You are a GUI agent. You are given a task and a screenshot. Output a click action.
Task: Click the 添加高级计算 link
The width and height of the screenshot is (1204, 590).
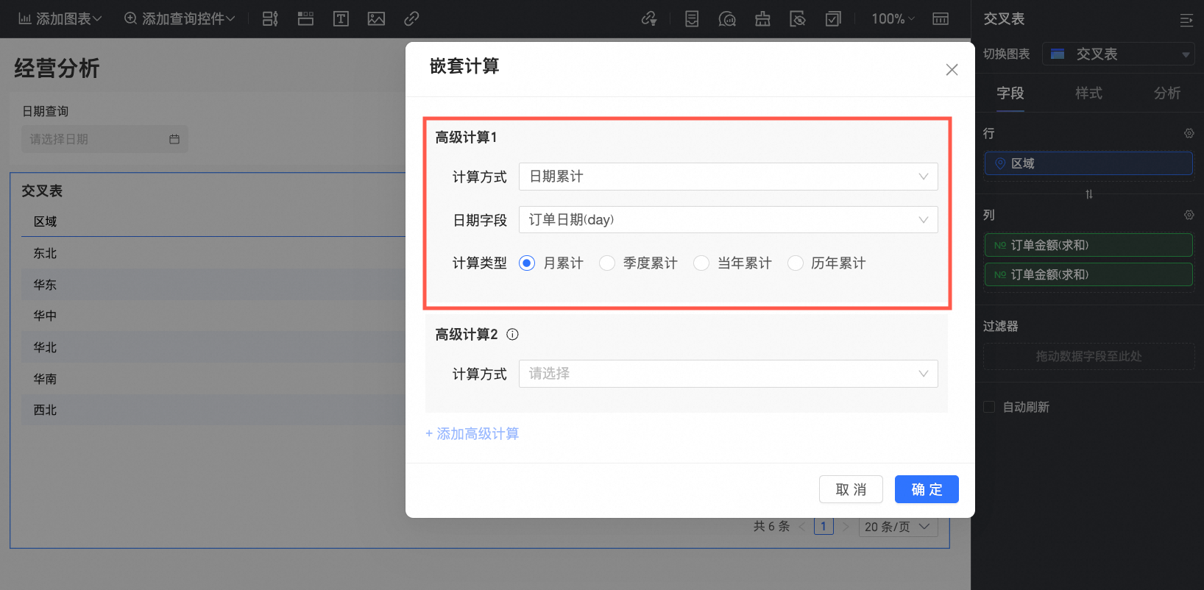coord(472,434)
